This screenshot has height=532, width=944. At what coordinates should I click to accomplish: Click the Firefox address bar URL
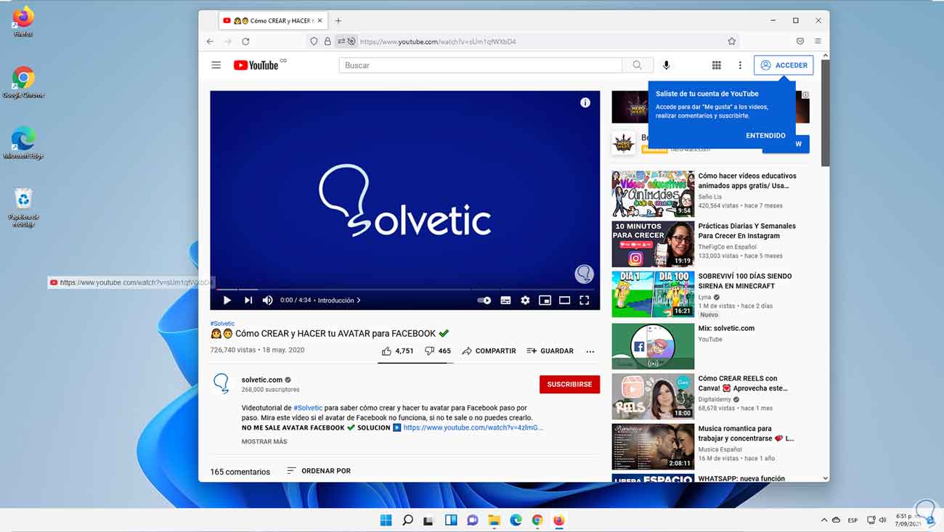[438, 41]
